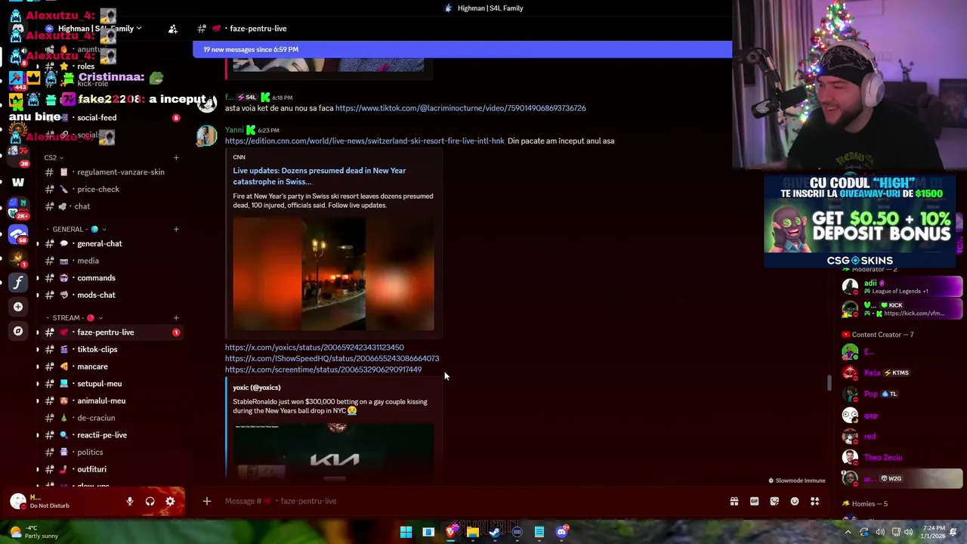
Task: Open the GIF picker
Action: coord(754,501)
